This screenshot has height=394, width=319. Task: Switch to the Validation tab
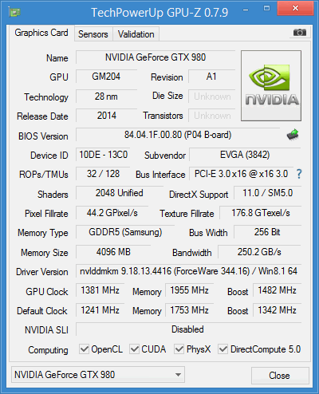pyautogui.click(x=136, y=34)
